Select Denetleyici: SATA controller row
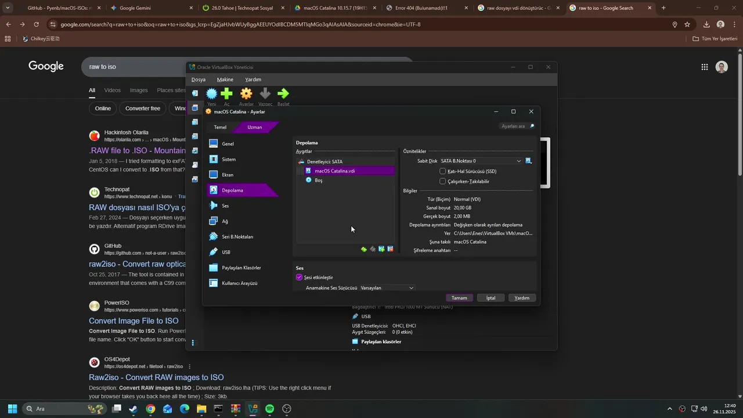Image resolution: width=743 pixels, height=418 pixels. coord(345,161)
